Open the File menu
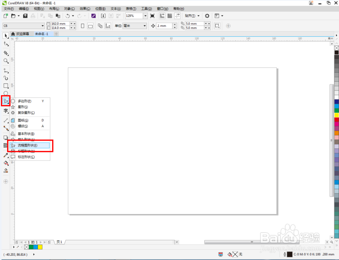The height and width of the screenshot is (260, 339). pyautogui.click(x=9, y=9)
